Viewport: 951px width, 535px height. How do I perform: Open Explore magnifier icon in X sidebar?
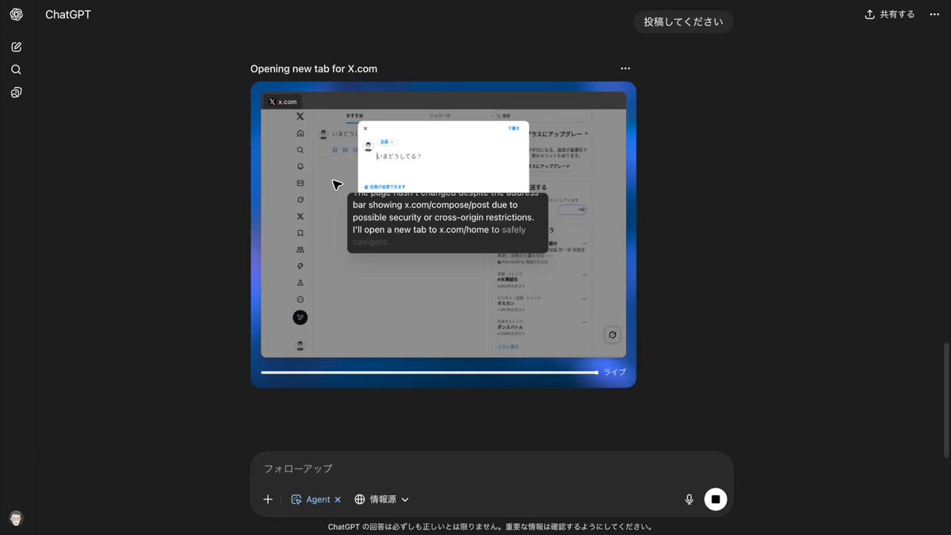[300, 150]
